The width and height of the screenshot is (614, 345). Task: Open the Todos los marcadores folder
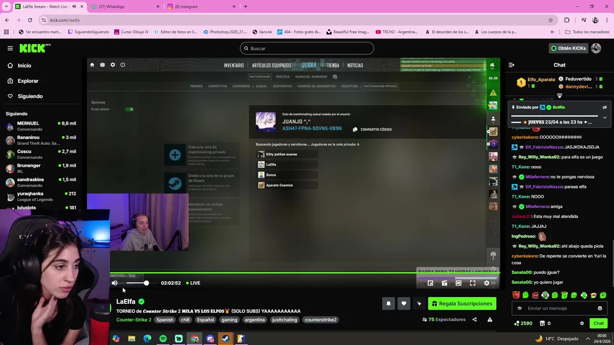point(587,32)
